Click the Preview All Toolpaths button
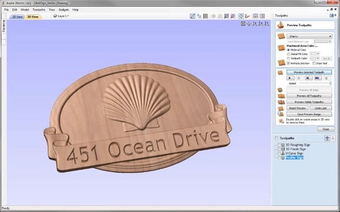 pos(309,96)
